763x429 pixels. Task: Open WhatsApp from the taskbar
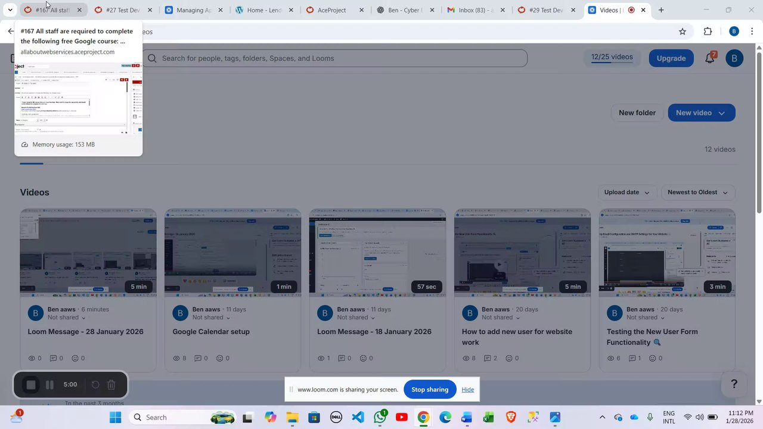click(380, 417)
